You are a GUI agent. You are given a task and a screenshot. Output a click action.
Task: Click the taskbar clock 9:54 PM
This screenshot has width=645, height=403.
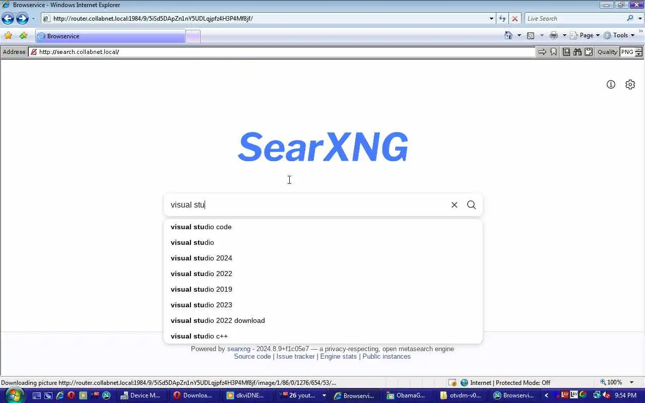click(625, 395)
